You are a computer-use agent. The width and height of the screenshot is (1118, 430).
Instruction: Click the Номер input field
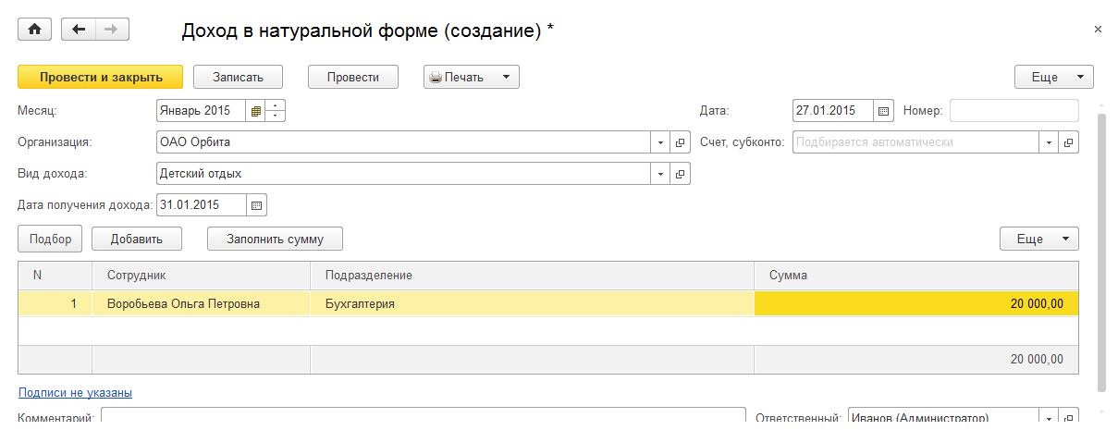[1014, 111]
